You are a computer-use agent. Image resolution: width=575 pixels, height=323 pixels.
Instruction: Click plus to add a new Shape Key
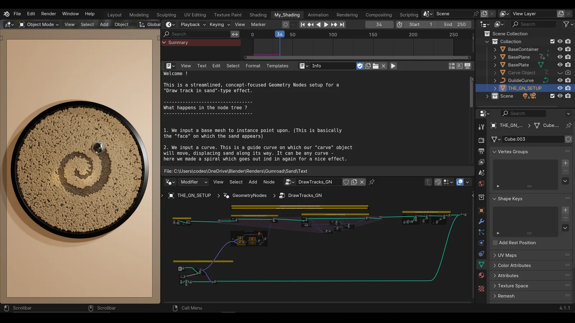click(x=565, y=210)
